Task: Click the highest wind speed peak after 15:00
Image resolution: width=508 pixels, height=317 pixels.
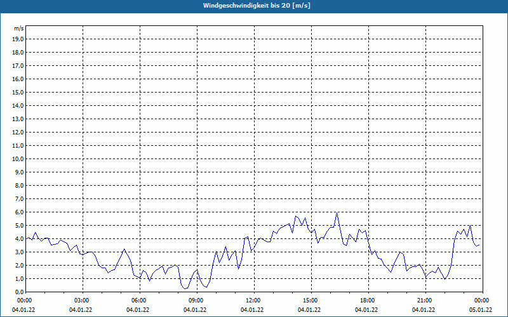Action: pyautogui.click(x=337, y=212)
